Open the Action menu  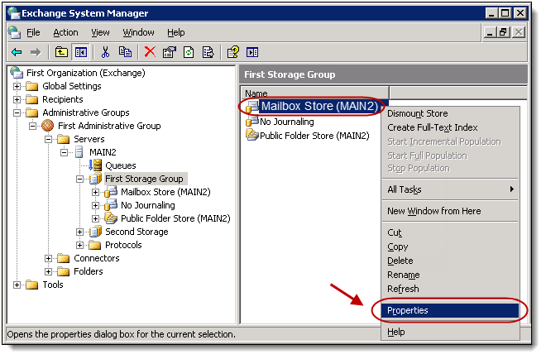[65, 32]
